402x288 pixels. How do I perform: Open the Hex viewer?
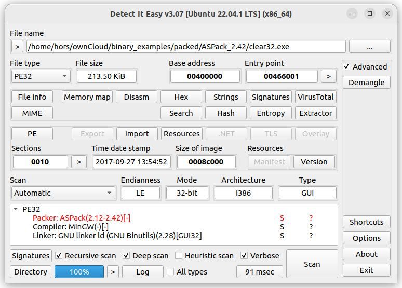point(181,97)
